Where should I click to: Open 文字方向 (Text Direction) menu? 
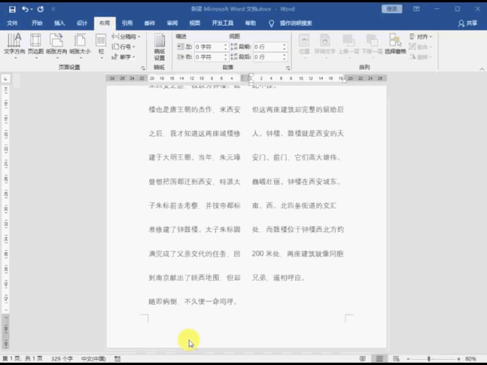(14, 46)
